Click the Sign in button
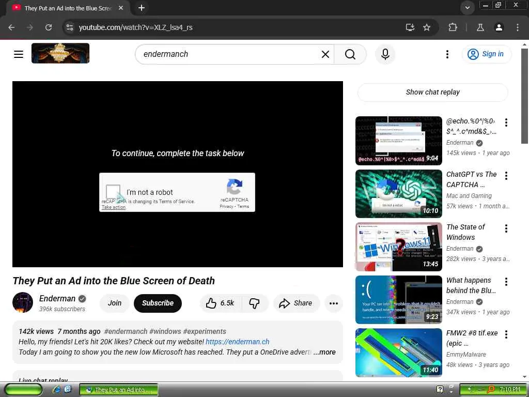Screen dimensions: 529x397 coord(487,54)
